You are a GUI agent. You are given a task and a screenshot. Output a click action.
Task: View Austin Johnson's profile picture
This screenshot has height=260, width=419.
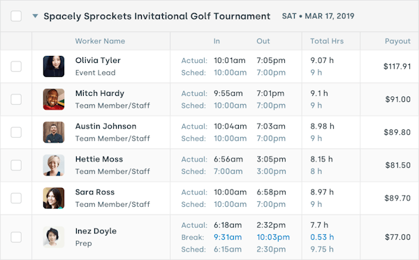point(54,132)
